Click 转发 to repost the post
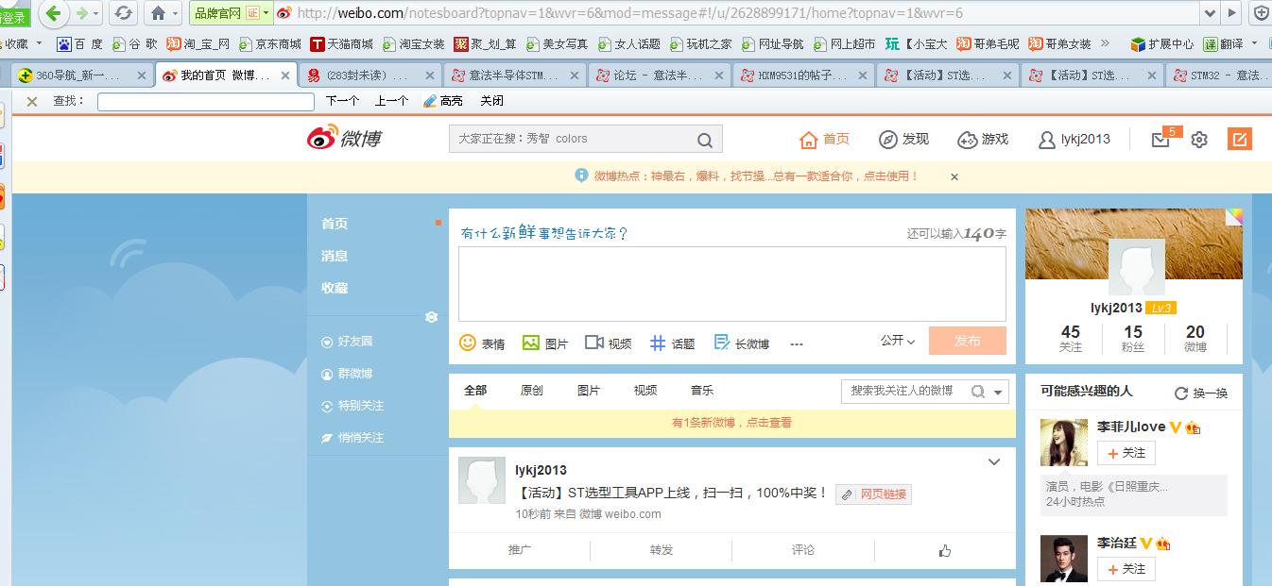The width and height of the screenshot is (1272, 586). tap(662, 550)
